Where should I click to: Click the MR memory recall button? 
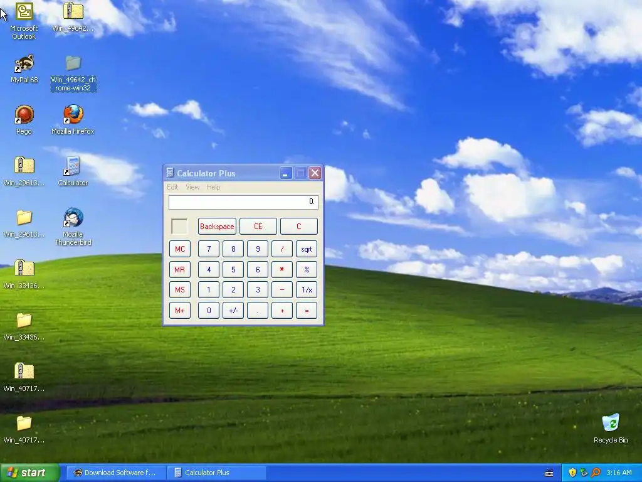(x=180, y=269)
